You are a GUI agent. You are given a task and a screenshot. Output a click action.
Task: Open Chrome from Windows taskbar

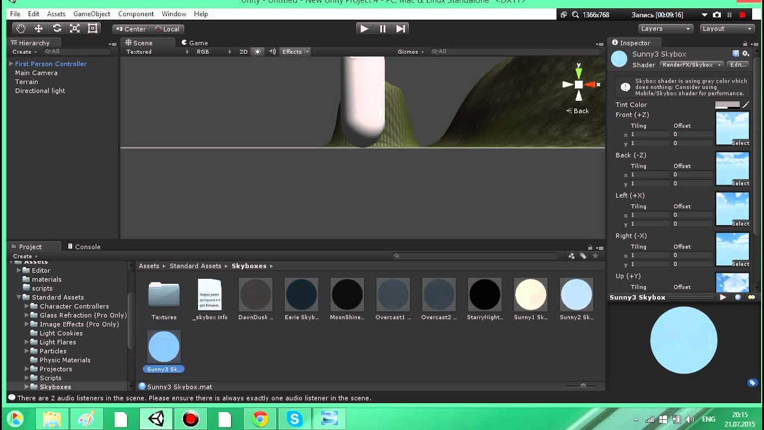tap(259, 419)
